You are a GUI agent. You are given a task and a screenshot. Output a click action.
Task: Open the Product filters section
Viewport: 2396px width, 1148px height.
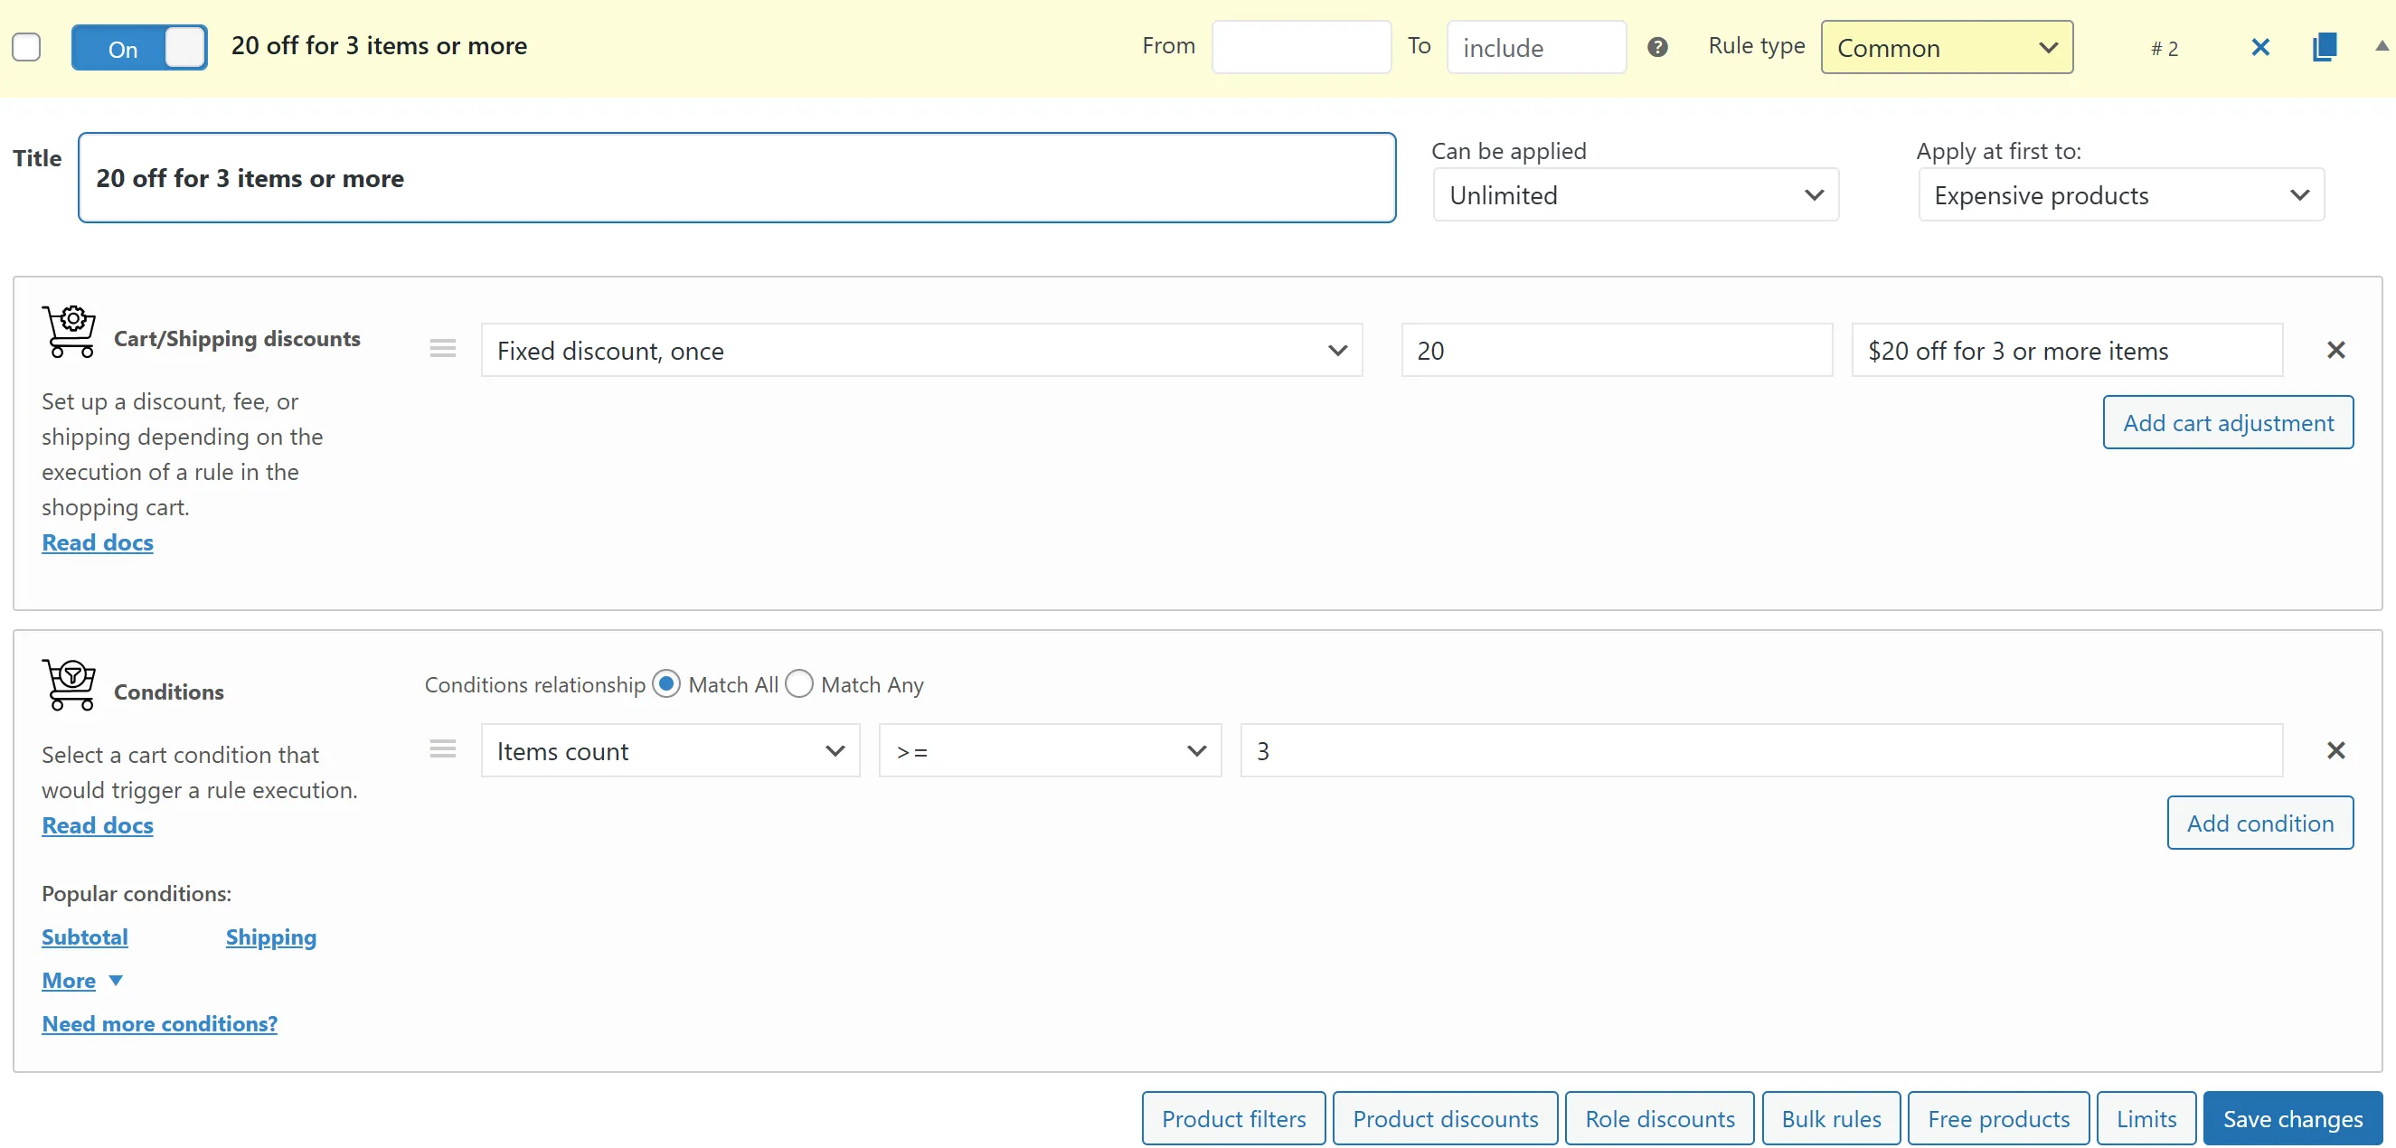(x=1233, y=1118)
